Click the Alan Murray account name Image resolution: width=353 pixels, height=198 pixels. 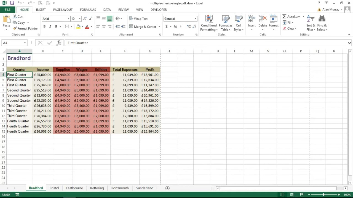click(x=331, y=10)
